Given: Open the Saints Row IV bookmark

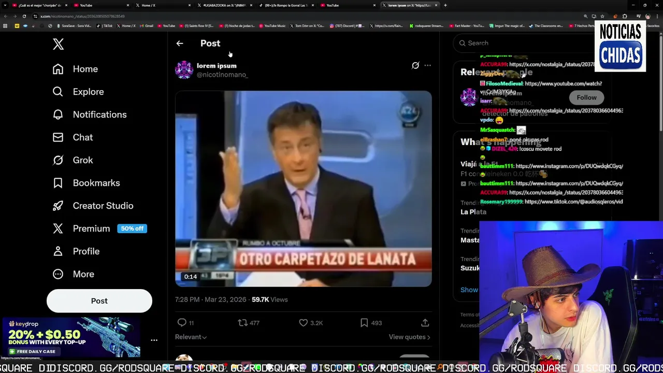Looking at the screenshot, I should point(196,25).
